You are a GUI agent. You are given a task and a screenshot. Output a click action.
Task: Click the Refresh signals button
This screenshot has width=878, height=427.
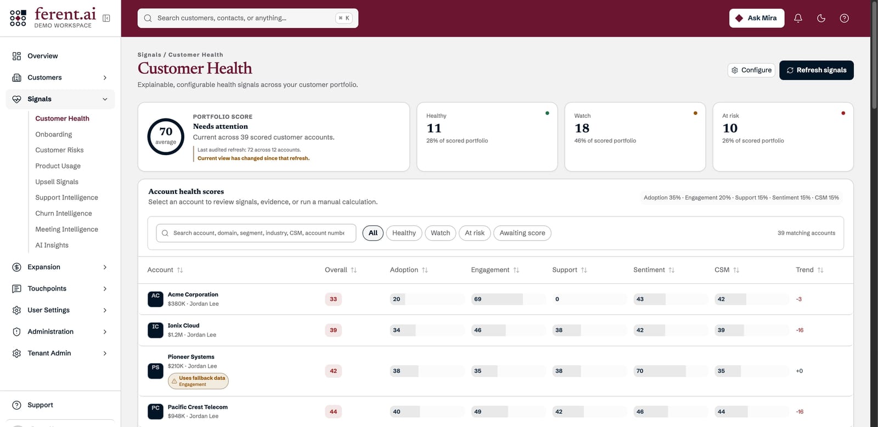click(x=817, y=70)
